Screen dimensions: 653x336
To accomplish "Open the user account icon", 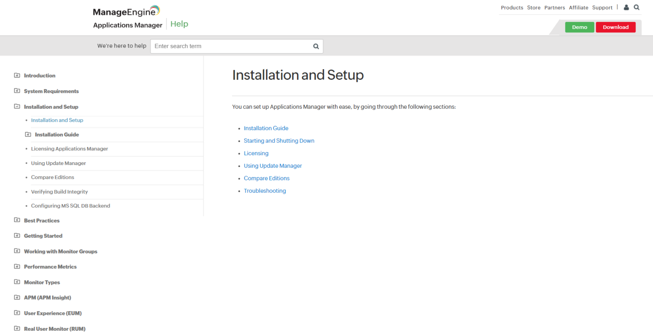I will [626, 7].
